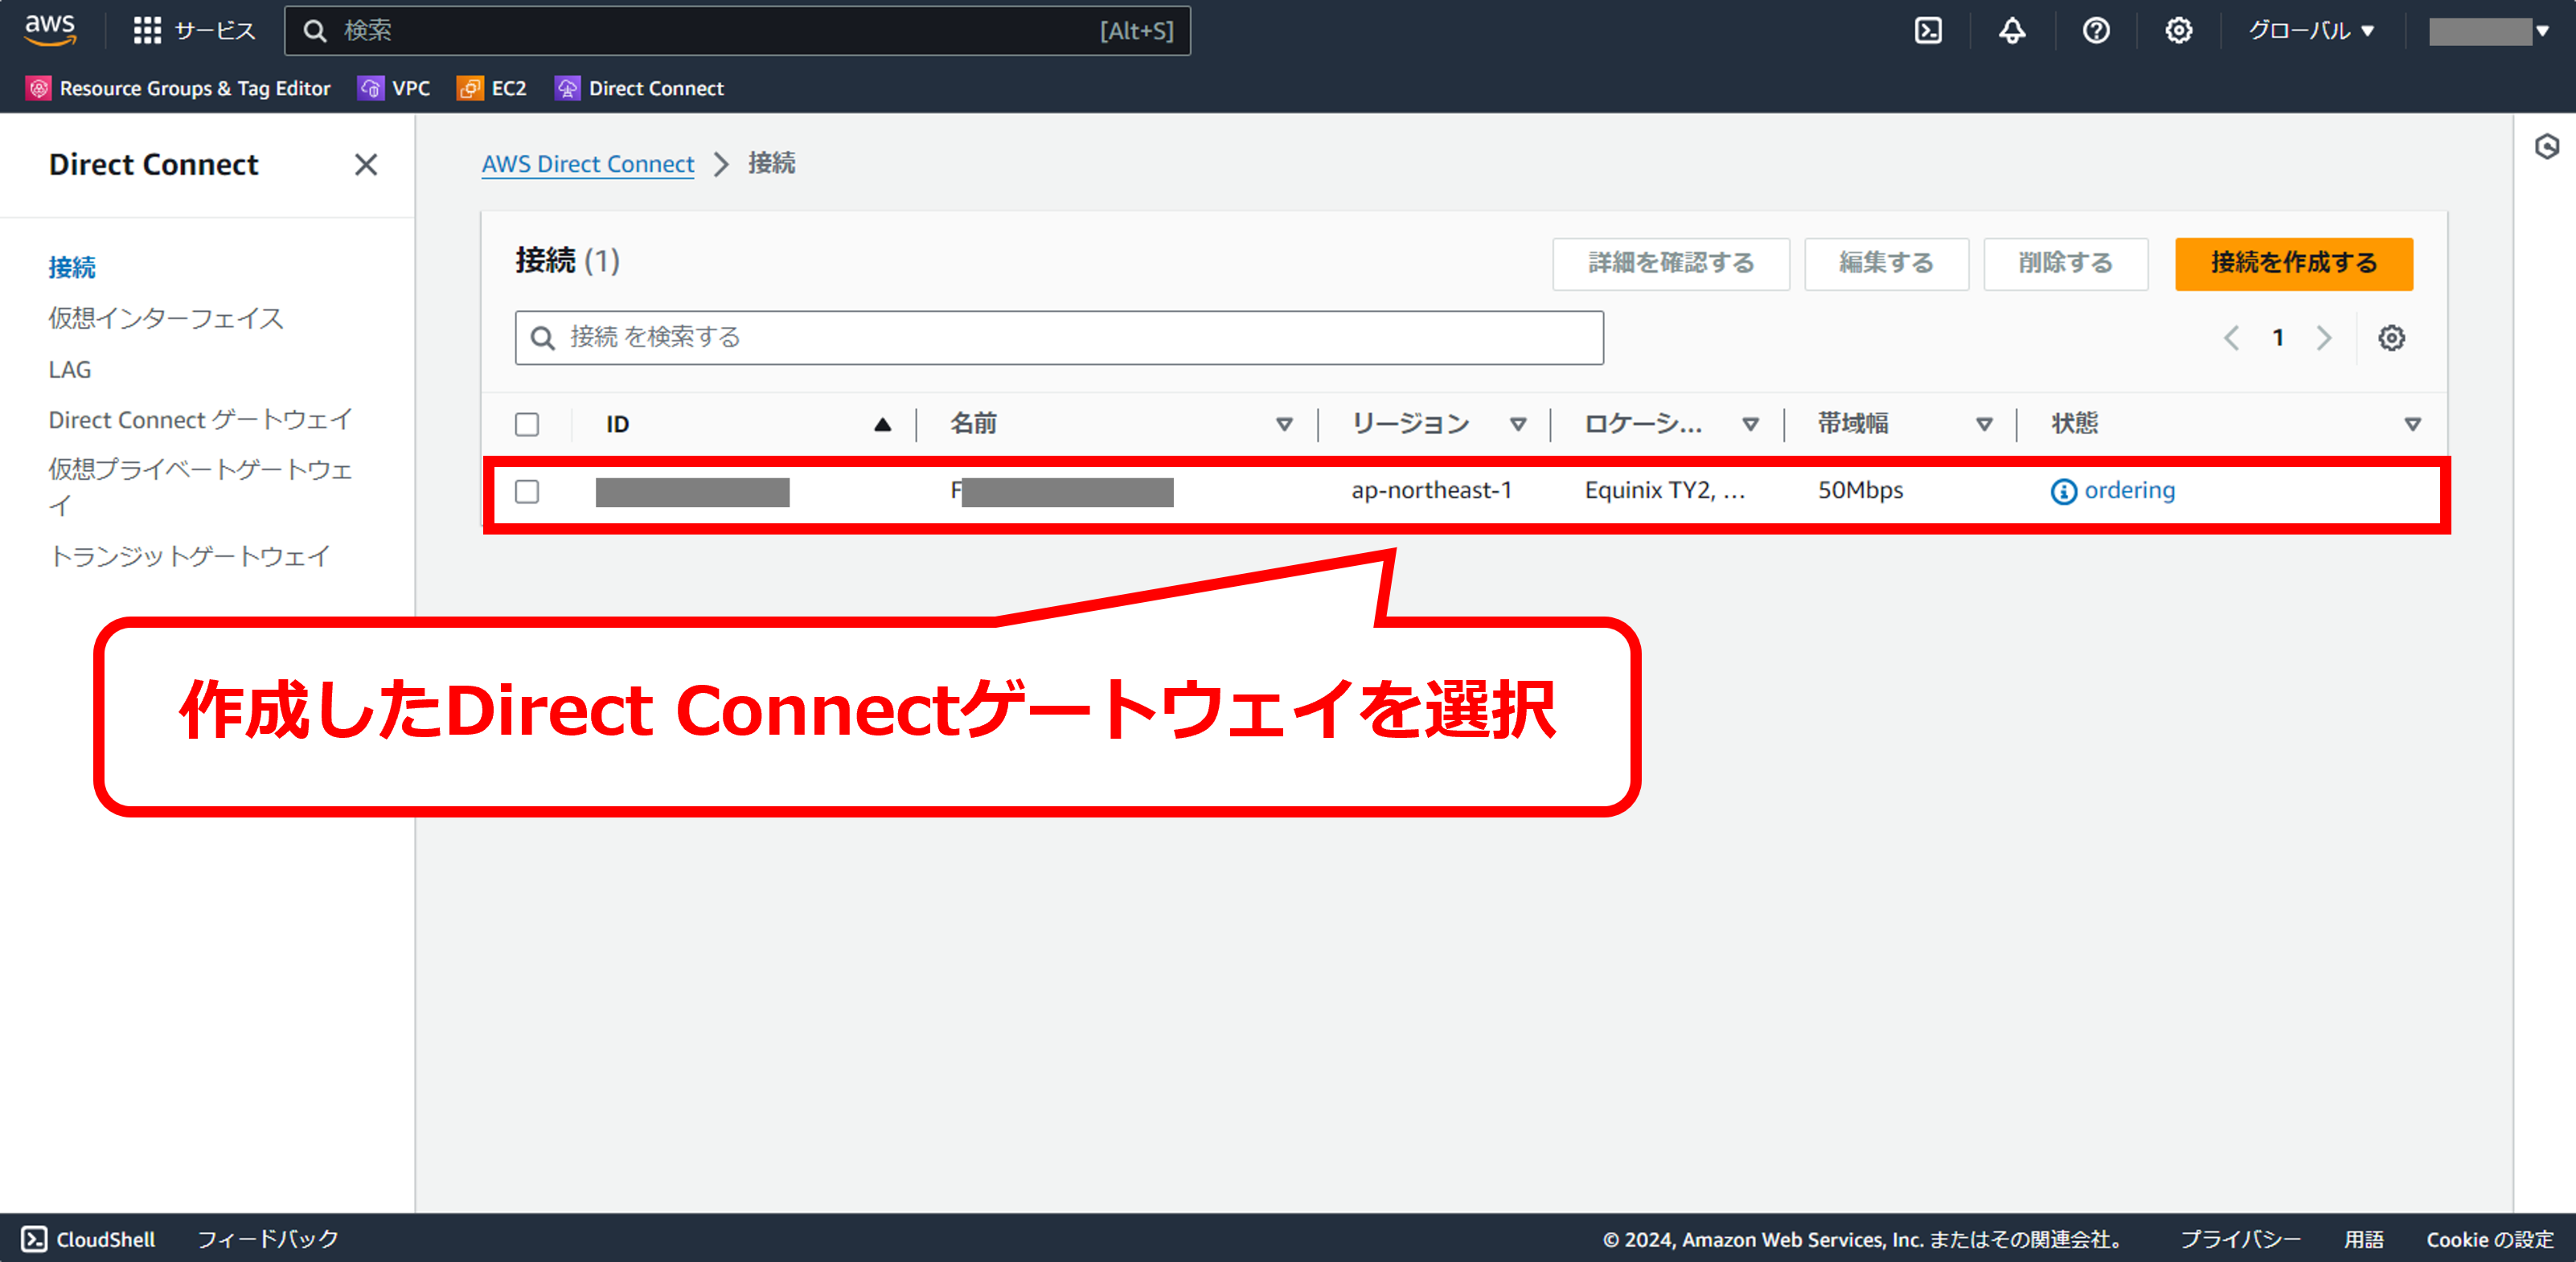Image resolution: width=2576 pixels, height=1262 pixels.
Task: Close the Direct Connect side navigation panel
Action: tap(366, 164)
